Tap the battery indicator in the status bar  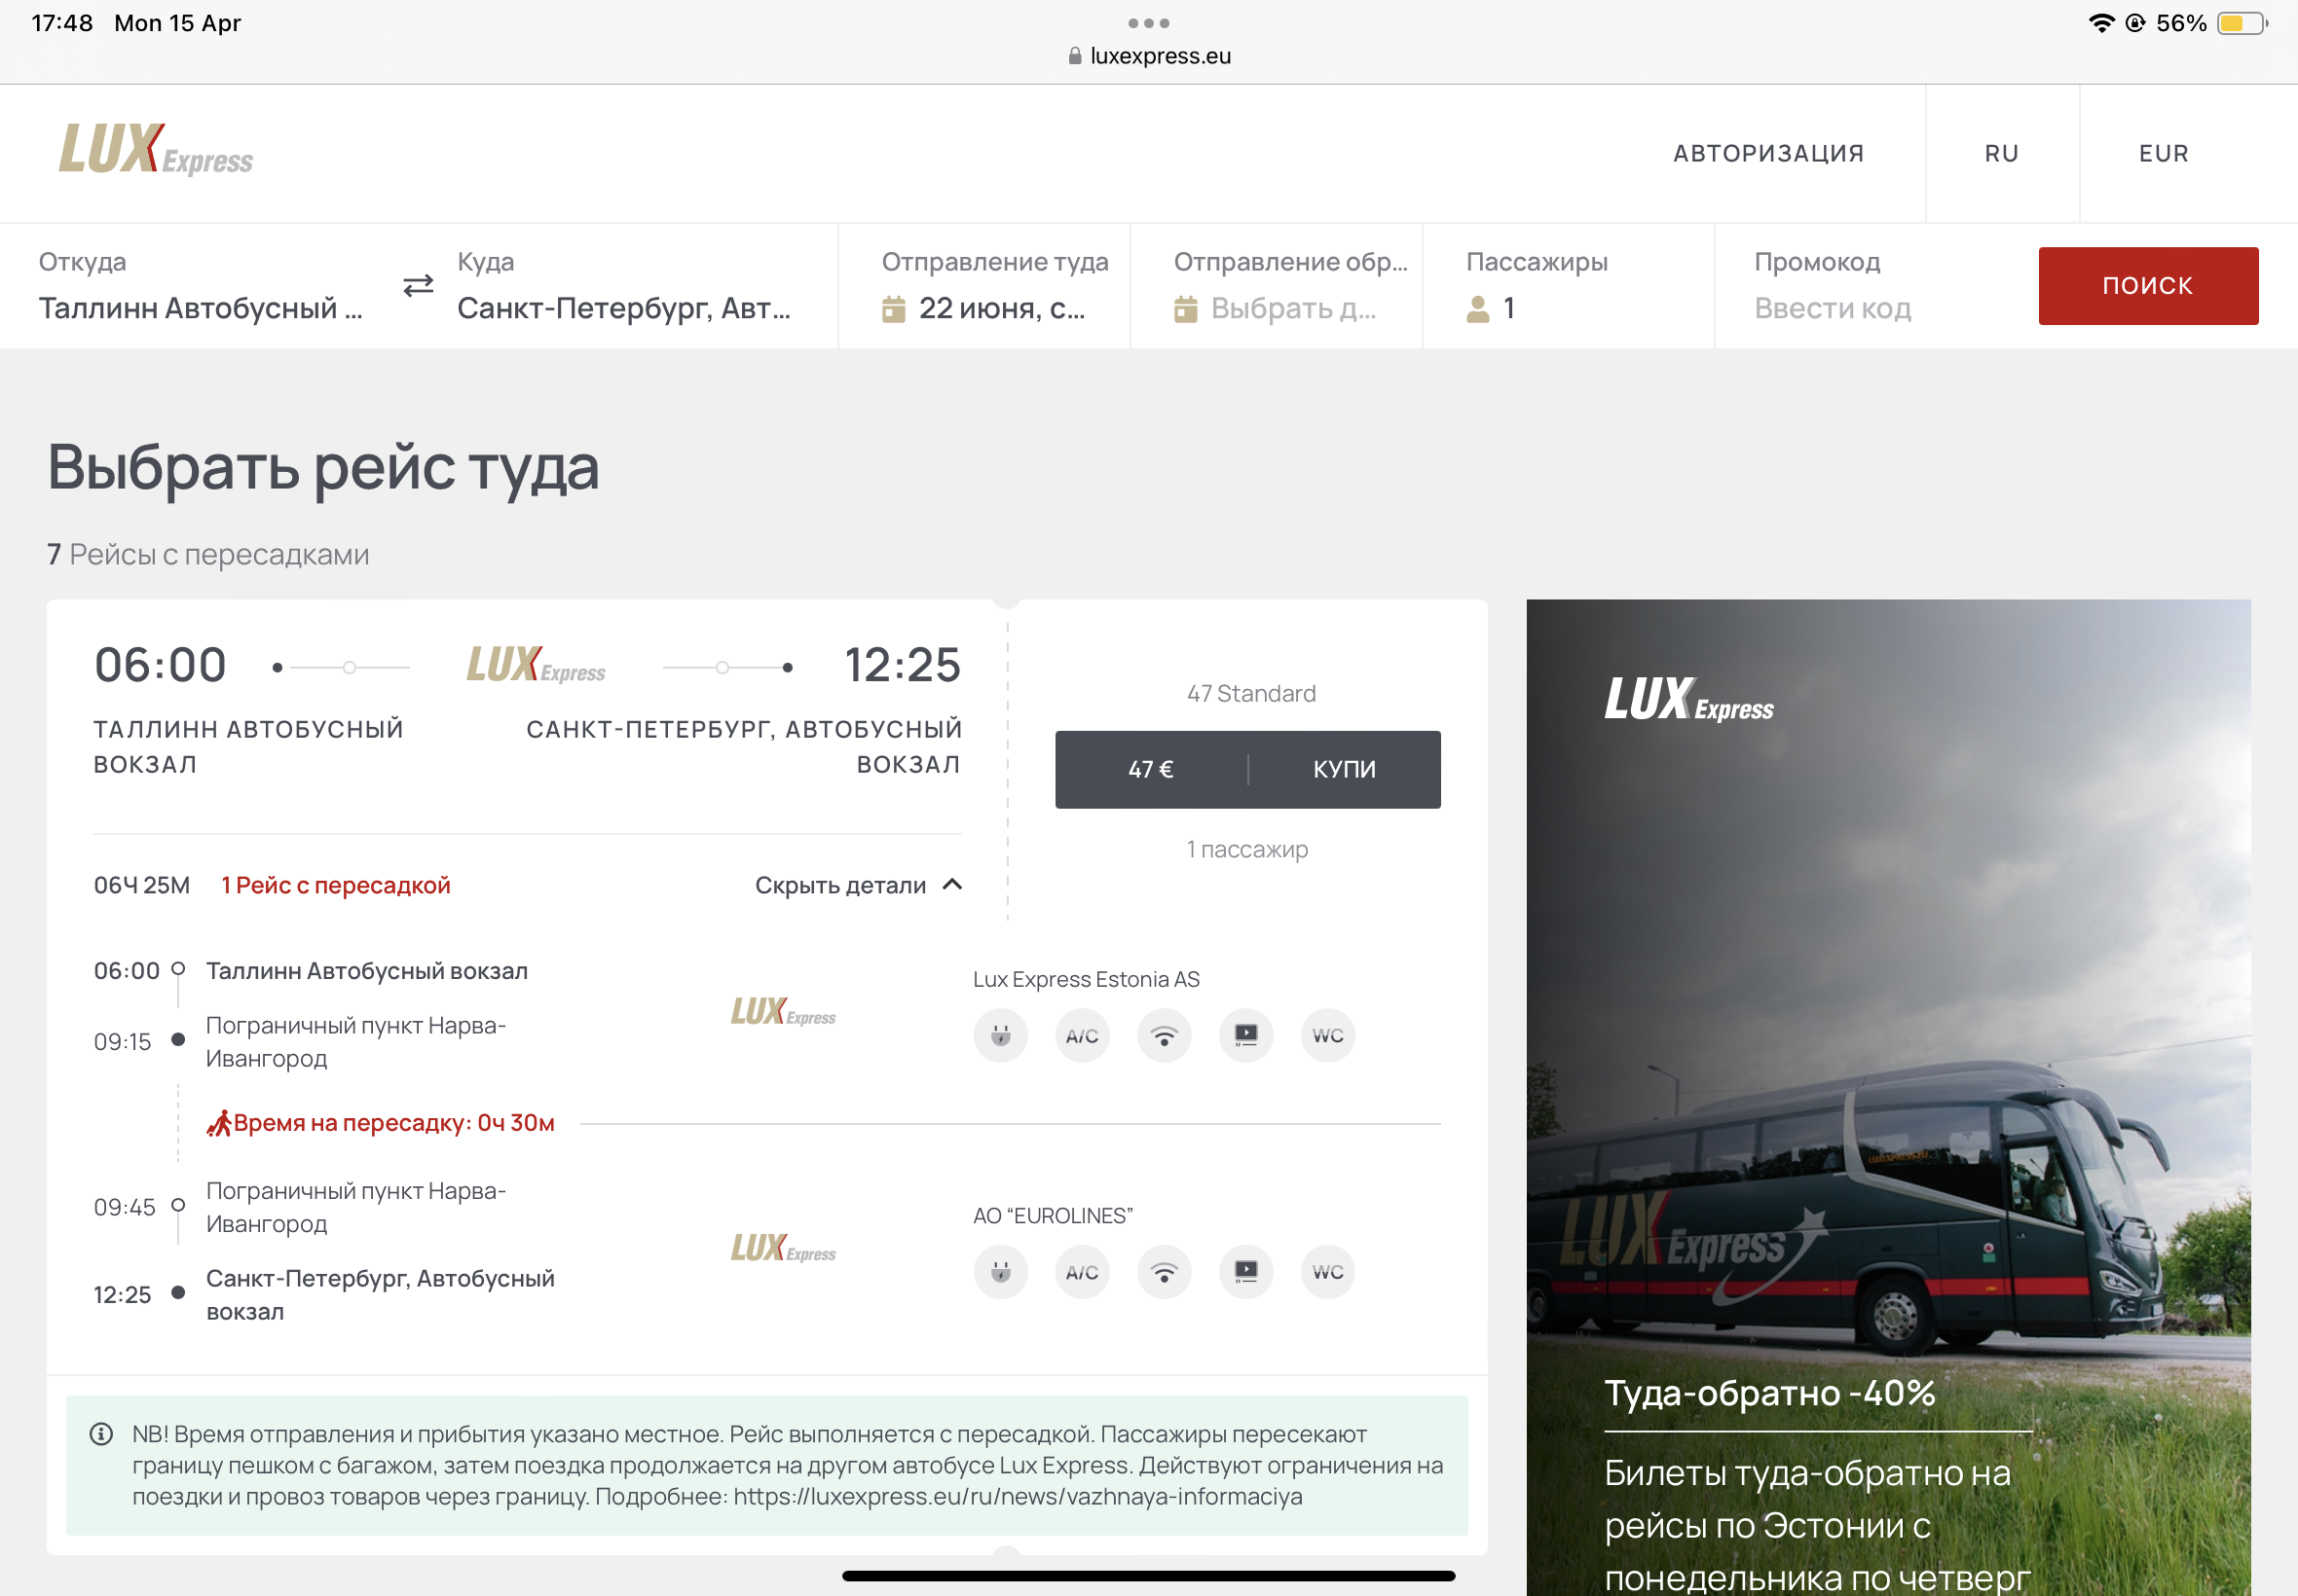point(2242,23)
